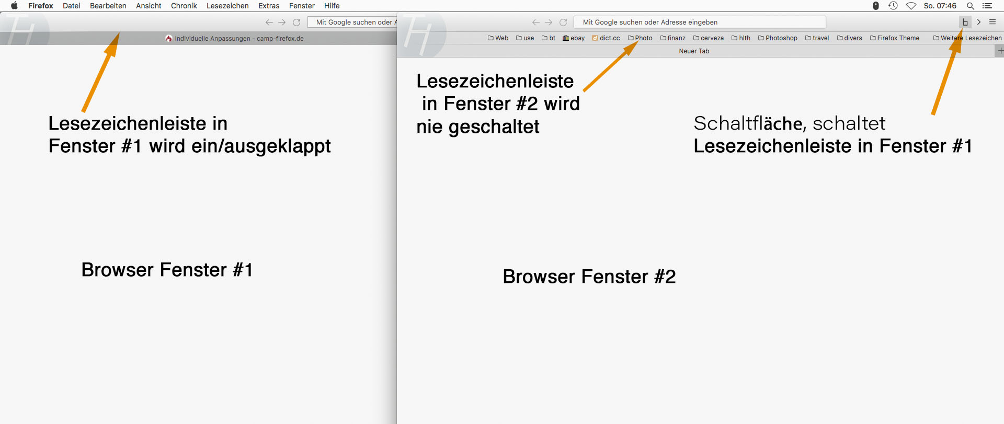This screenshot has height=424, width=1004.
Task: Click the back arrow in window #1
Action: [x=269, y=22]
